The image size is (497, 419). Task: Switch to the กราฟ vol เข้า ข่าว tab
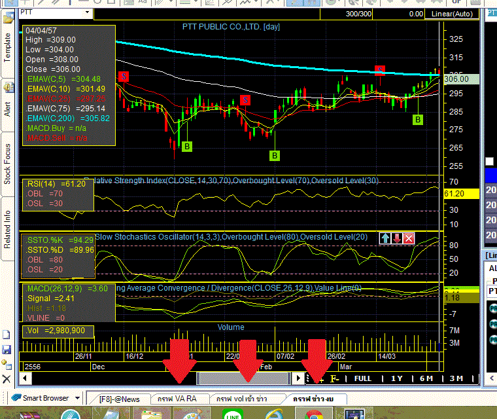[241, 399]
